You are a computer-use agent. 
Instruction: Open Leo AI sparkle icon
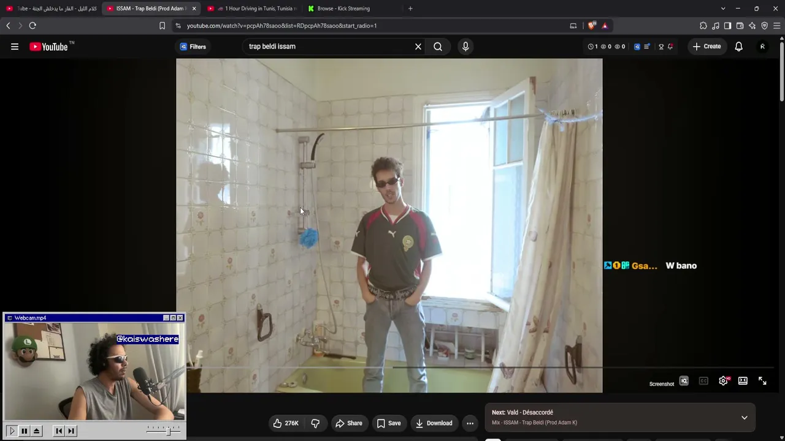752,26
